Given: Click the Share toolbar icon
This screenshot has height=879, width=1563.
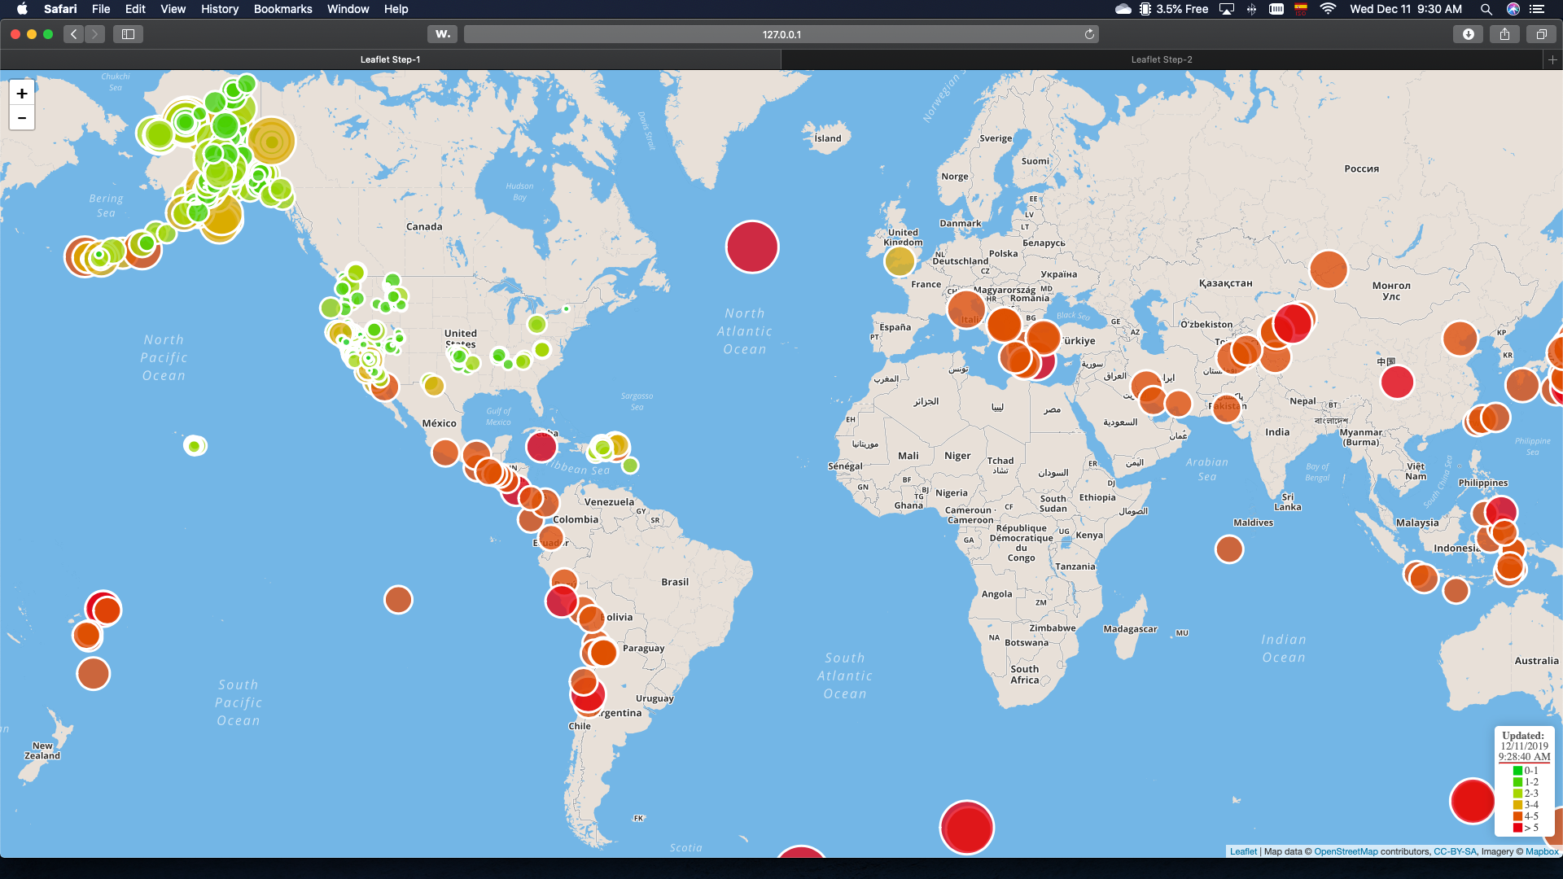Looking at the screenshot, I should pyautogui.click(x=1504, y=34).
